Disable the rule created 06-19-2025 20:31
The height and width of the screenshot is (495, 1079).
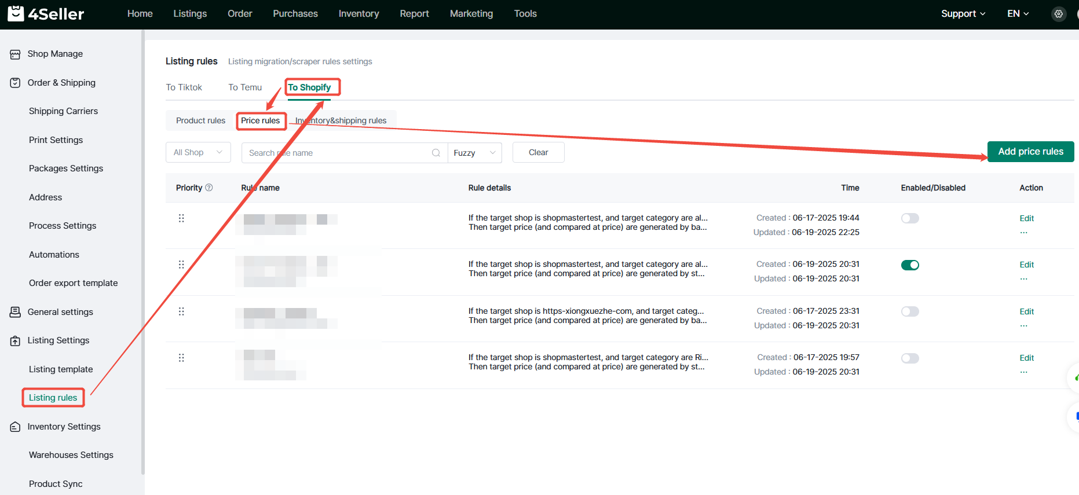(910, 265)
